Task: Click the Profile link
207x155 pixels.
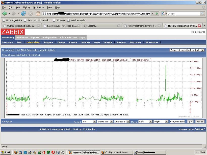Action: 201,32
